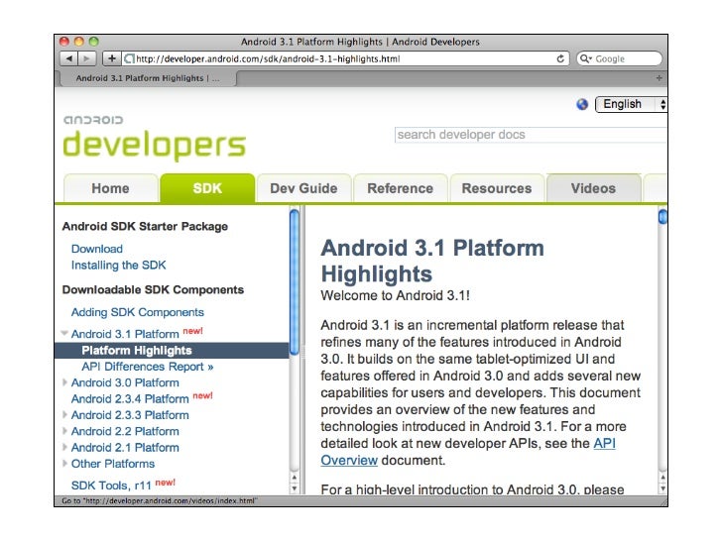Open Adding SDK Components link
Screen dimensions: 722x541
click(x=137, y=312)
